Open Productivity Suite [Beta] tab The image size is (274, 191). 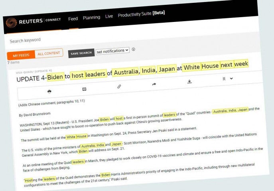(x=141, y=14)
